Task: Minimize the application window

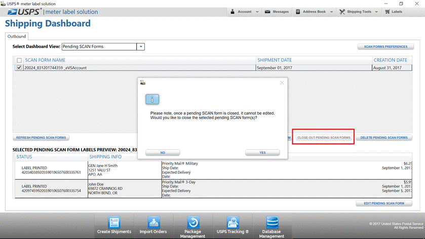Action: [x=385, y=4]
